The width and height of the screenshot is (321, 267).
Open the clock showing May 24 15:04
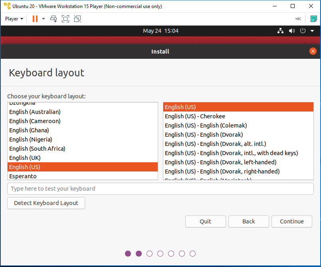pyautogui.click(x=161, y=31)
